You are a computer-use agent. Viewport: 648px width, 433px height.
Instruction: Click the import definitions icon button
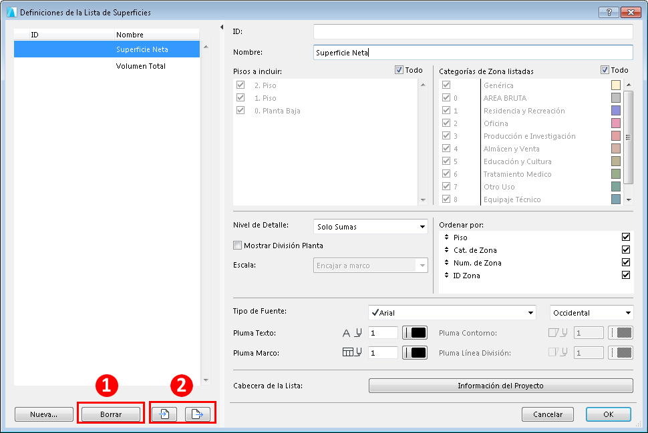[164, 414]
